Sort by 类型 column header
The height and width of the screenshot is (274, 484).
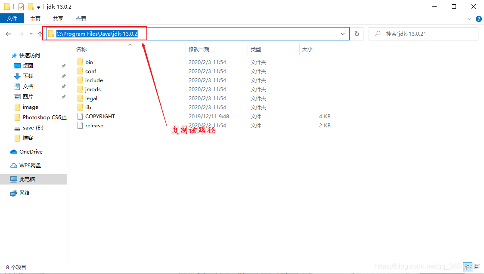tap(256, 49)
